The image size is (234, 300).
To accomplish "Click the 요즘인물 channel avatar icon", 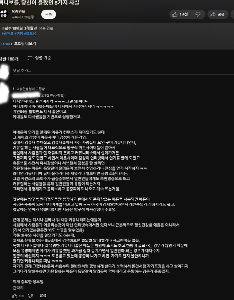I will [x=4, y=13].
